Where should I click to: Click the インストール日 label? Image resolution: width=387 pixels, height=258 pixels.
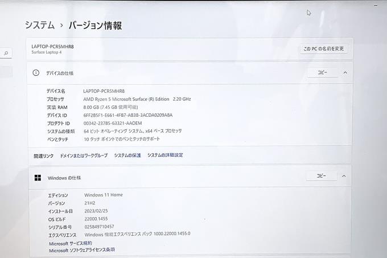[x=60, y=211]
